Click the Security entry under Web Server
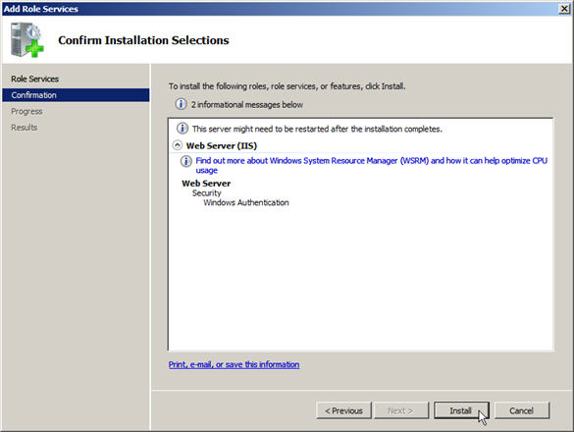Screen dimensions: 574x432 (207, 193)
